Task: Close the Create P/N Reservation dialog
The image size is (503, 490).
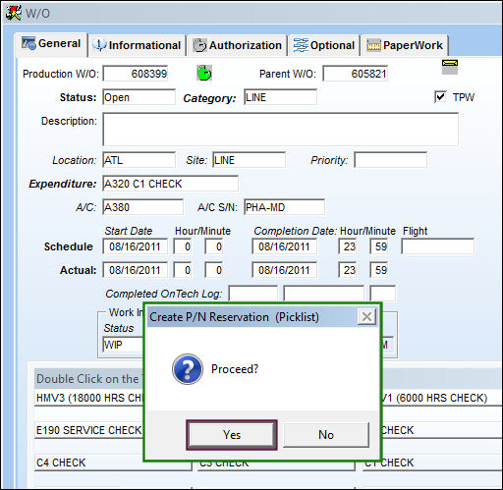Action: pyautogui.click(x=366, y=317)
